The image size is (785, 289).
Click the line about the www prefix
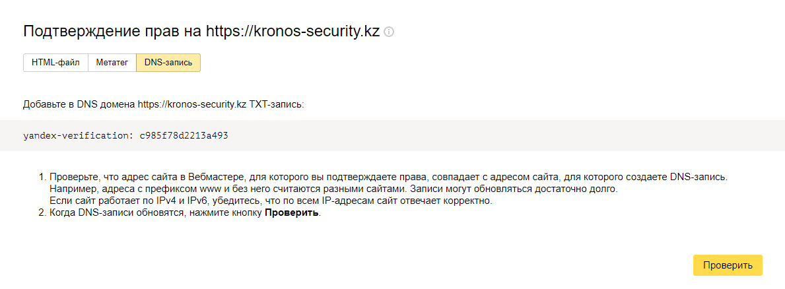coord(335,189)
